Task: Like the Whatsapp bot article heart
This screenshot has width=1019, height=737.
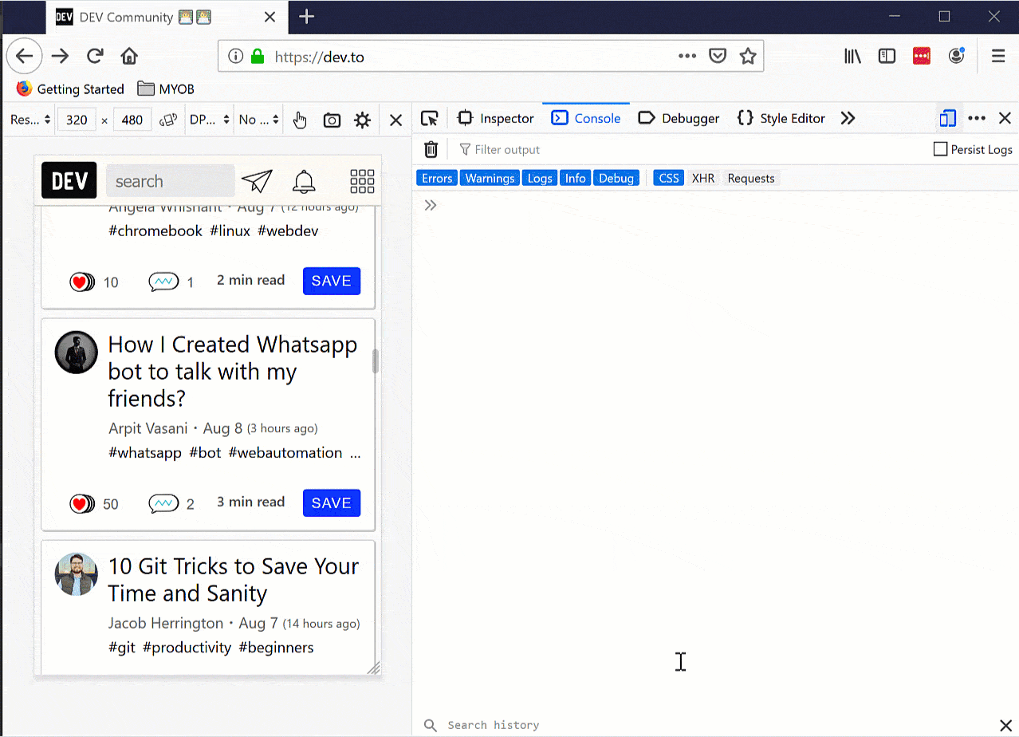Action: pyautogui.click(x=81, y=503)
